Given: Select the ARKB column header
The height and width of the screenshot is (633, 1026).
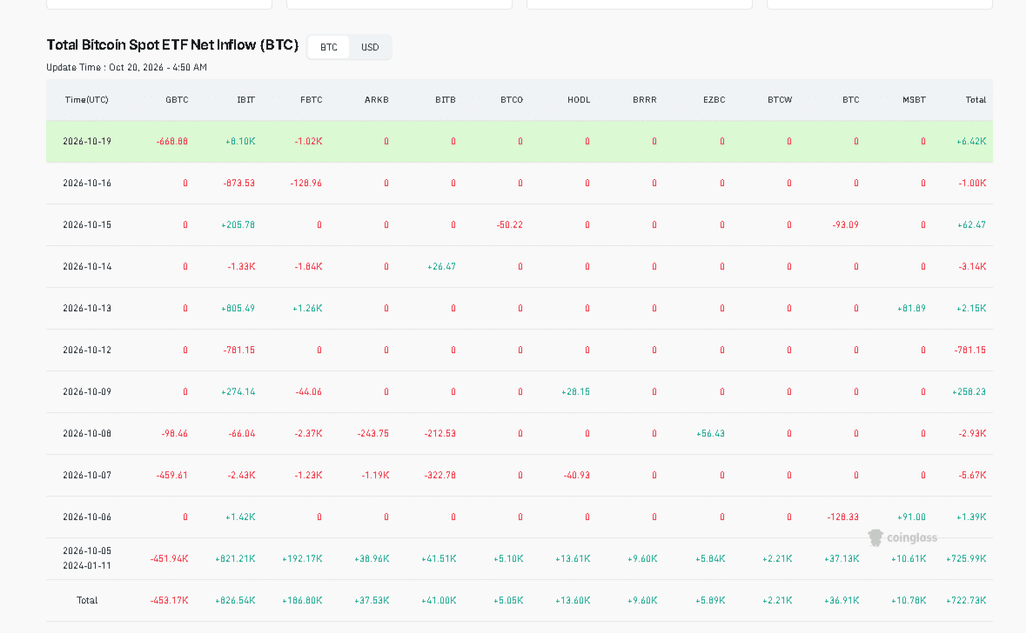Looking at the screenshot, I should click(376, 100).
